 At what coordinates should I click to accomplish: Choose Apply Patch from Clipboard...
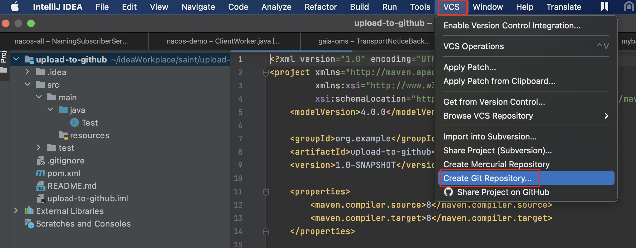pyautogui.click(x=526, y=81)
